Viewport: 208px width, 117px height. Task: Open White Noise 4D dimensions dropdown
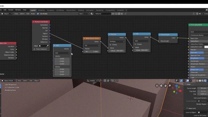click(x=92, y=45)
